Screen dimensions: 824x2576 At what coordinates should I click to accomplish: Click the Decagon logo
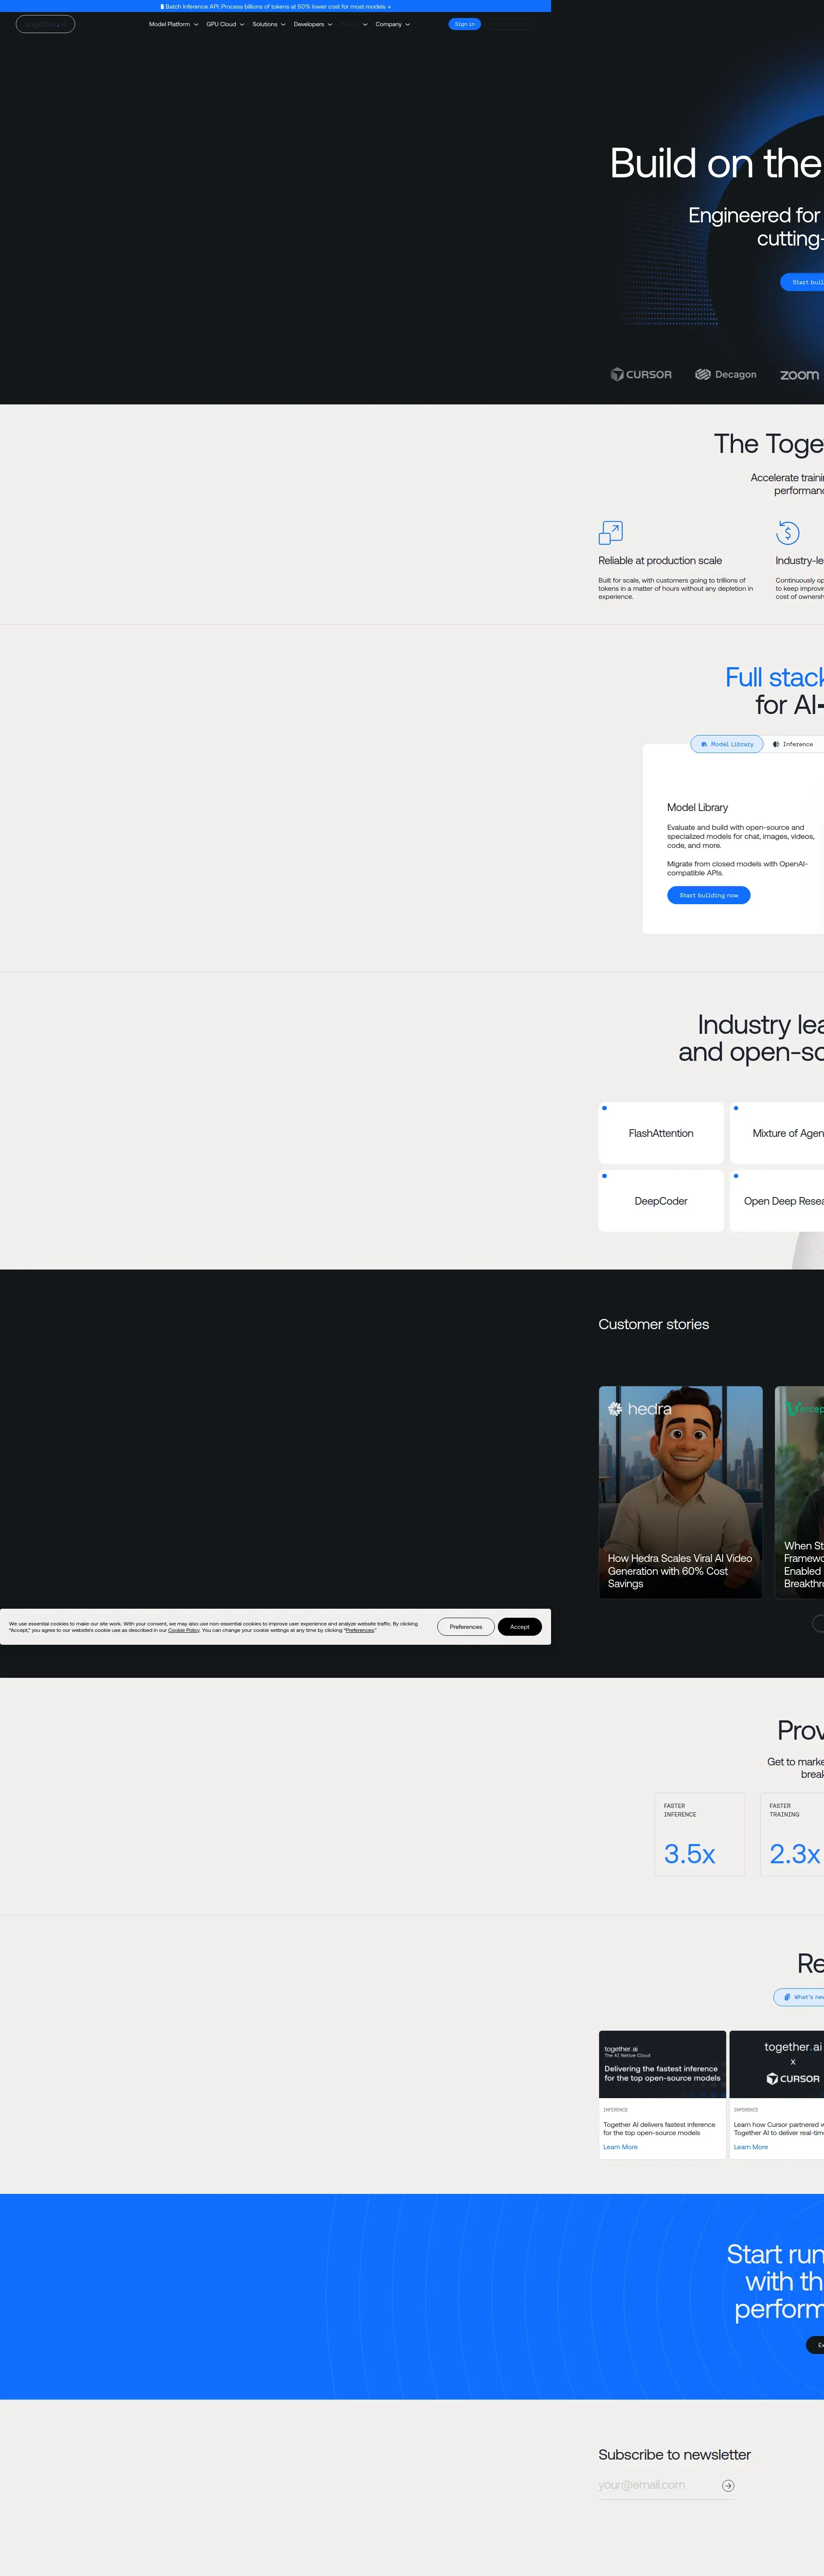(726, 374)
